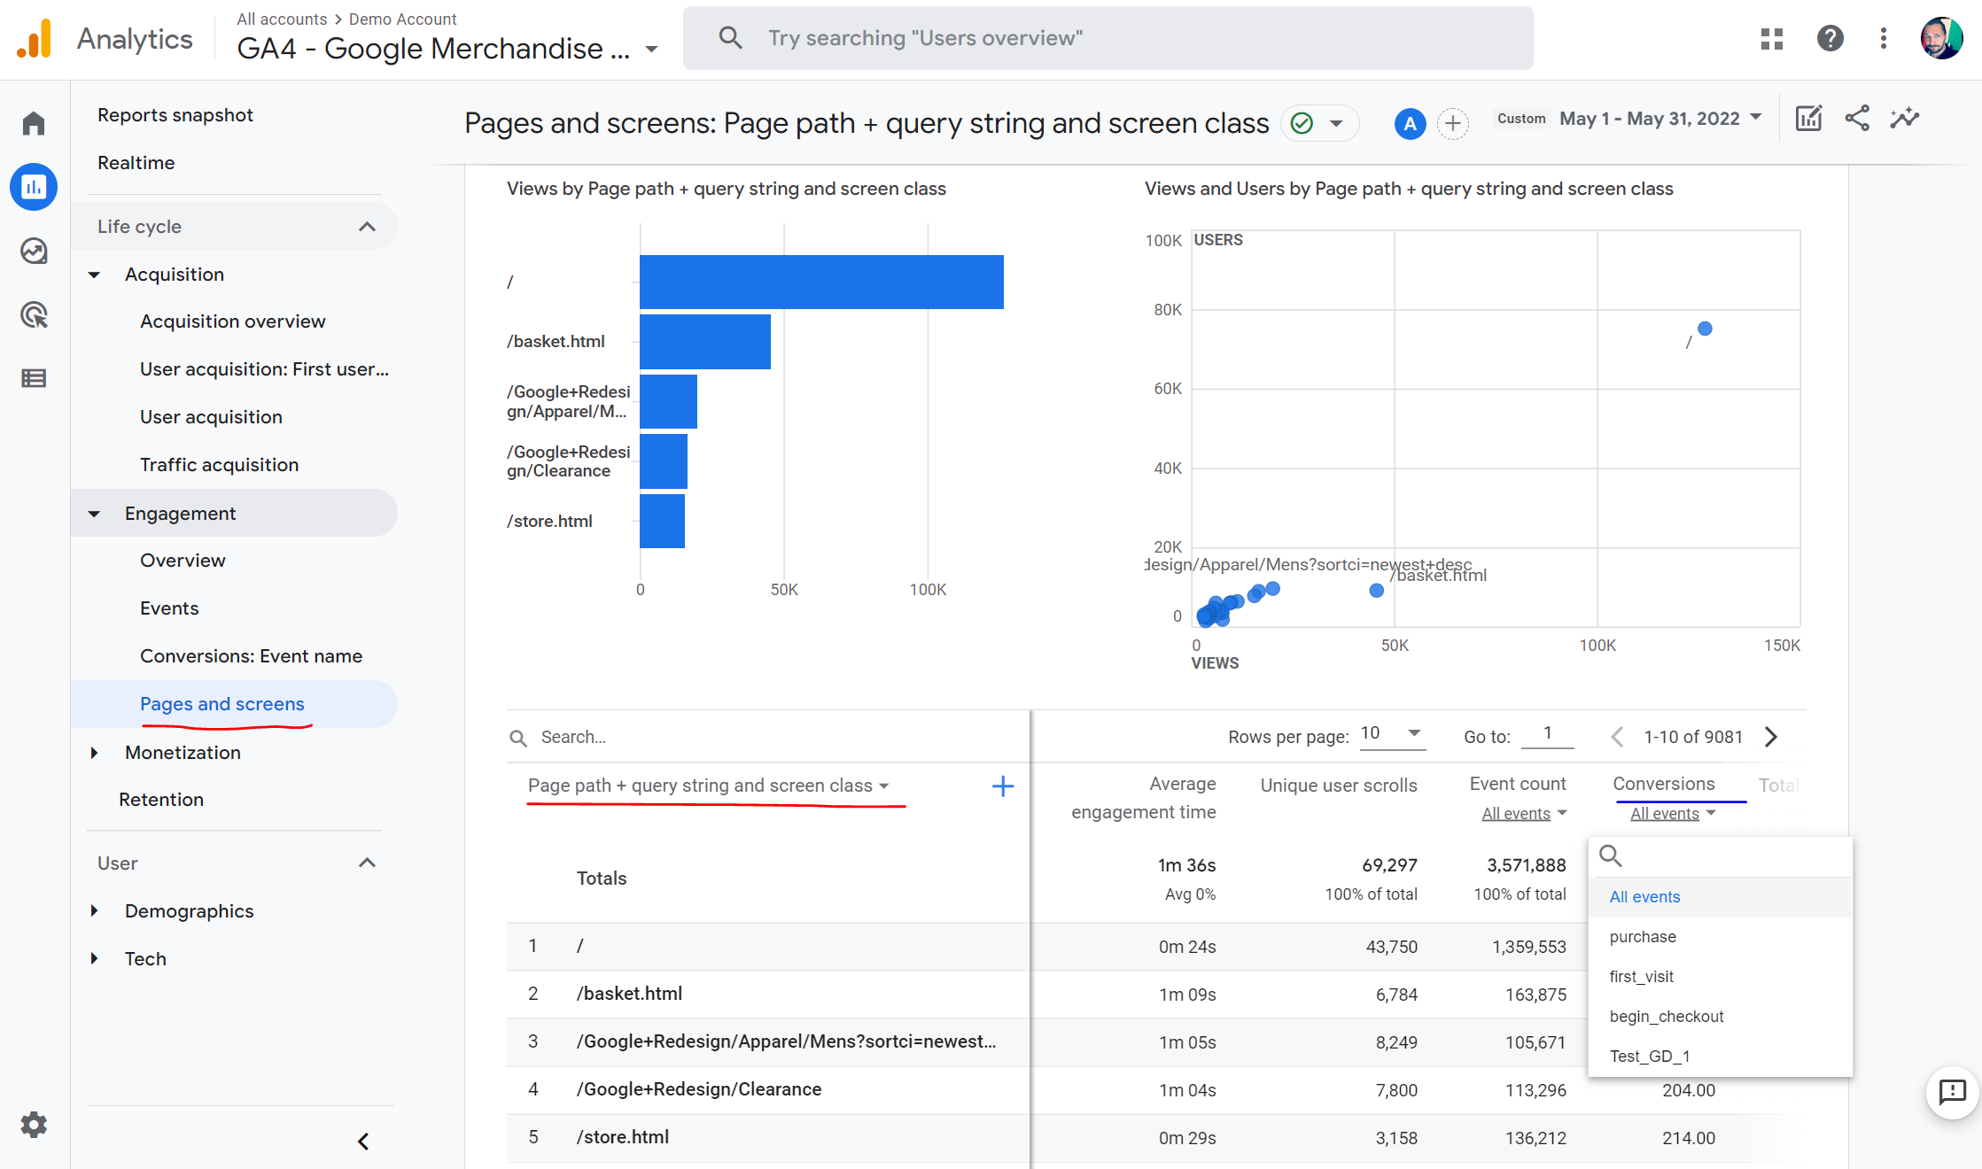Expand the Demographics tree group
Image resolution: width=1982 pixels, height=1169 pixels.
[95, 911]
